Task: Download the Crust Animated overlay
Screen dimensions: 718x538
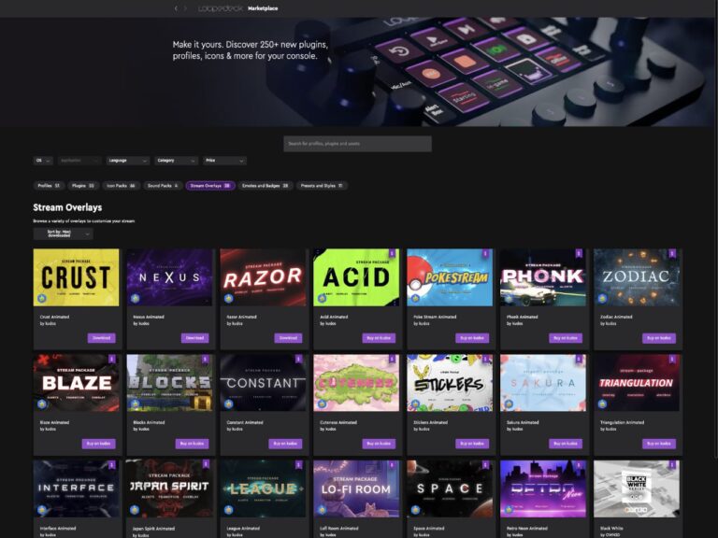Action: 101,338
